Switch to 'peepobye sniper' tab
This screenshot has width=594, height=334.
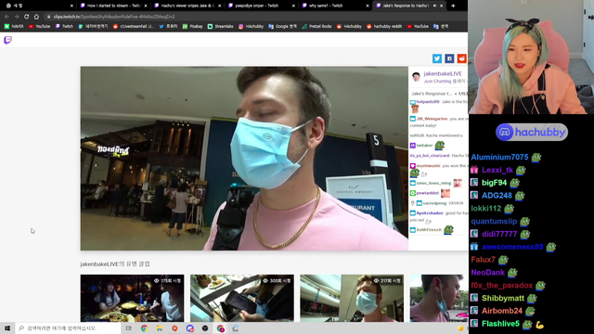(x=261, y=6)
